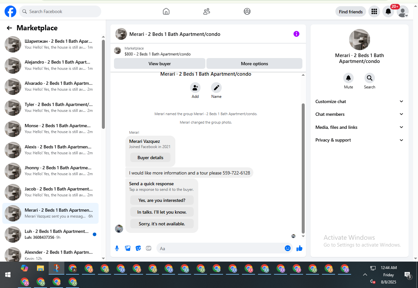Open Jhonny conversation
Image resolution: width=418 pixels, height=288 pixels.
click(x=50, y=171)
